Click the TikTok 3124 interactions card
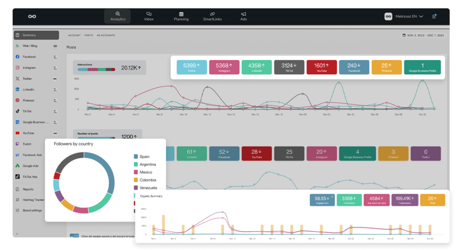The width and height of the screenshot is (462, 250). pyautogui.click(x=289, y=67)
